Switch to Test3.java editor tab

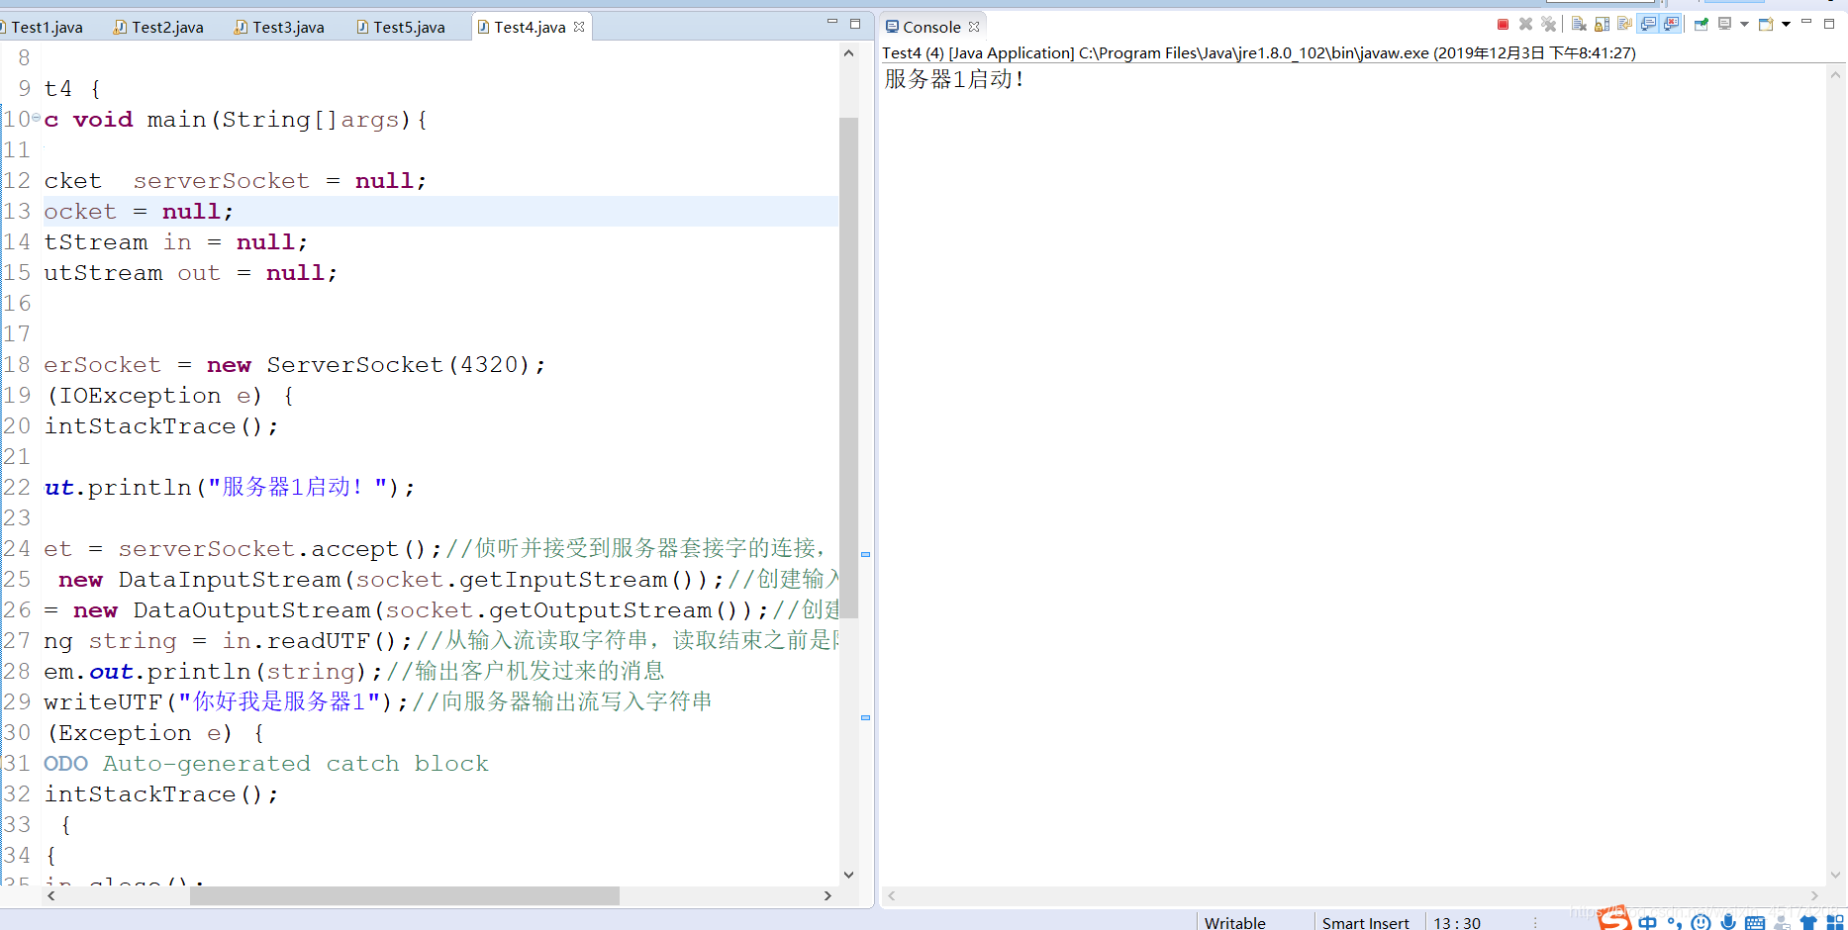click(x=279, y=27)
